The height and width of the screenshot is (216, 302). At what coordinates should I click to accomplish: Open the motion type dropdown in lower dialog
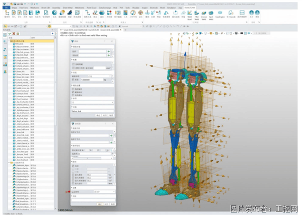(x=104, y=192)
